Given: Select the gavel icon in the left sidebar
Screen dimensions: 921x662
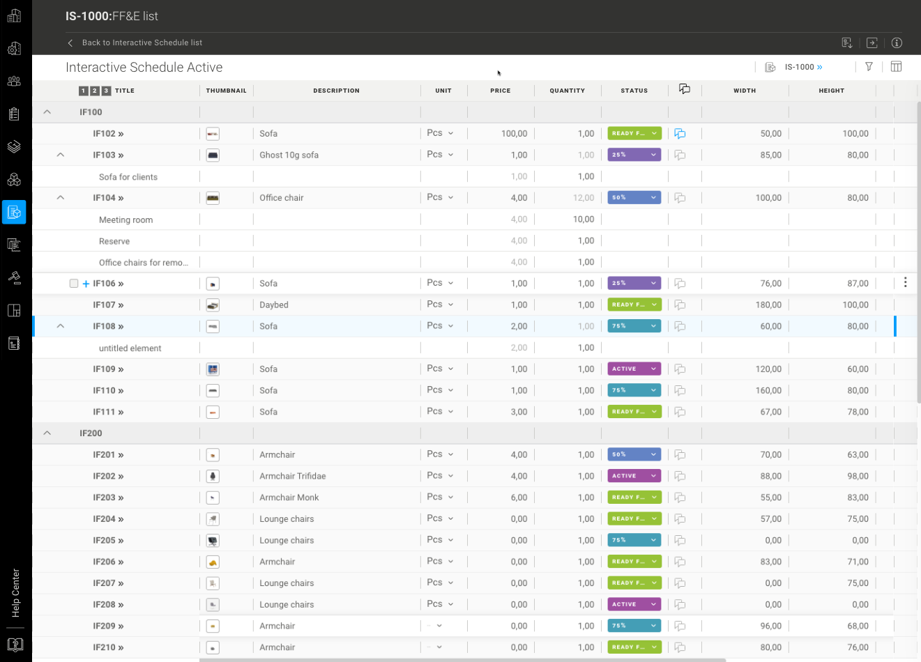Looking at the screenshot, I should pos(14,277).
